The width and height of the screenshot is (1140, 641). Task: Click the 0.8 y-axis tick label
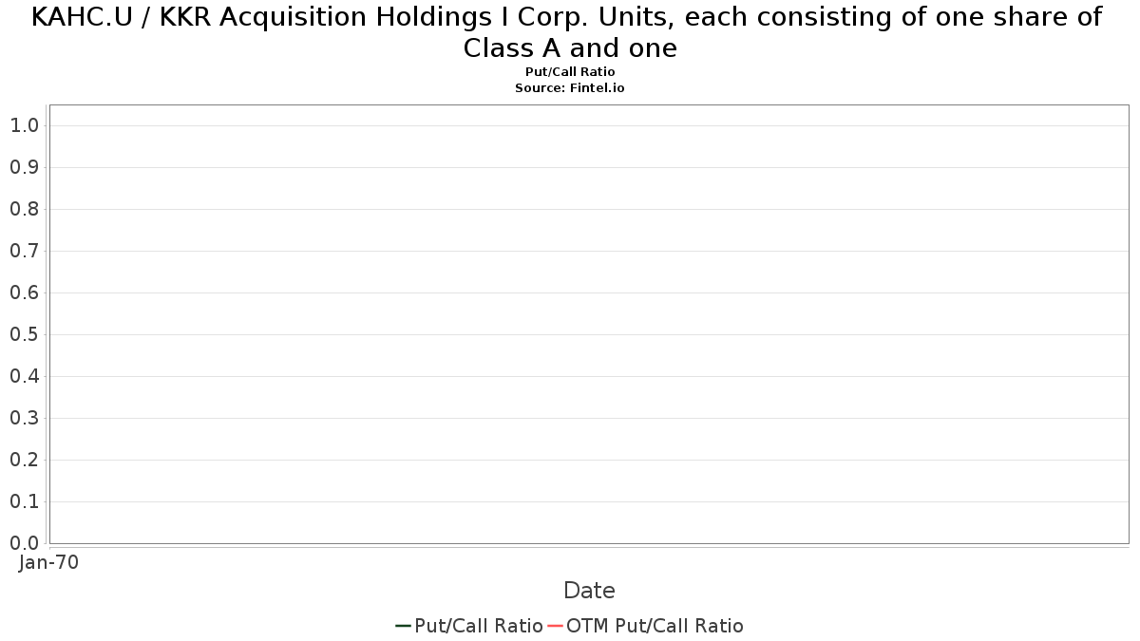pos(24,209)
